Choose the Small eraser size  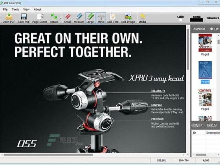point(68,18)
